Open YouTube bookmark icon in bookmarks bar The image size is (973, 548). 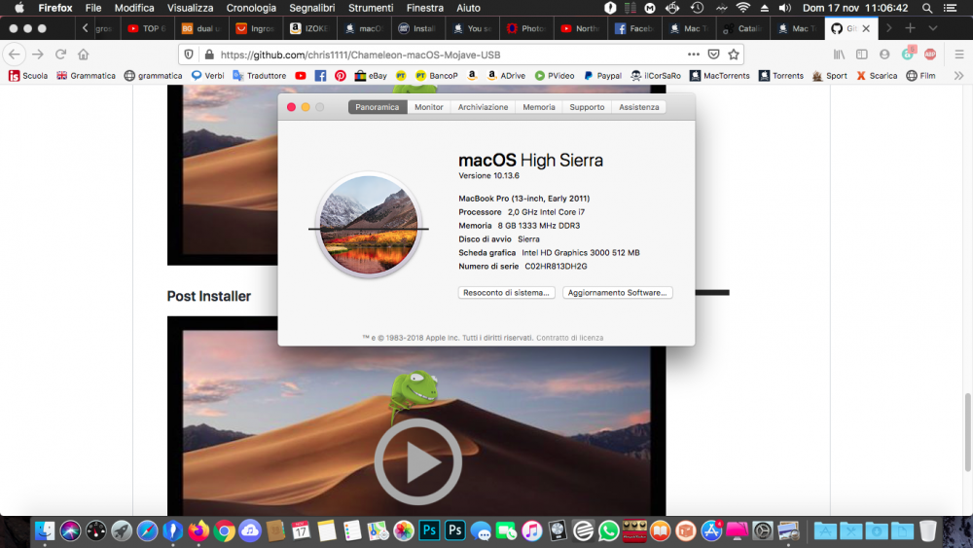[301, 76]
